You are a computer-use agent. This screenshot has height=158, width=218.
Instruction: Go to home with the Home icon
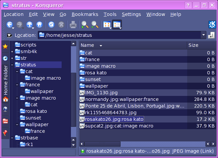(x=39, y=25)
